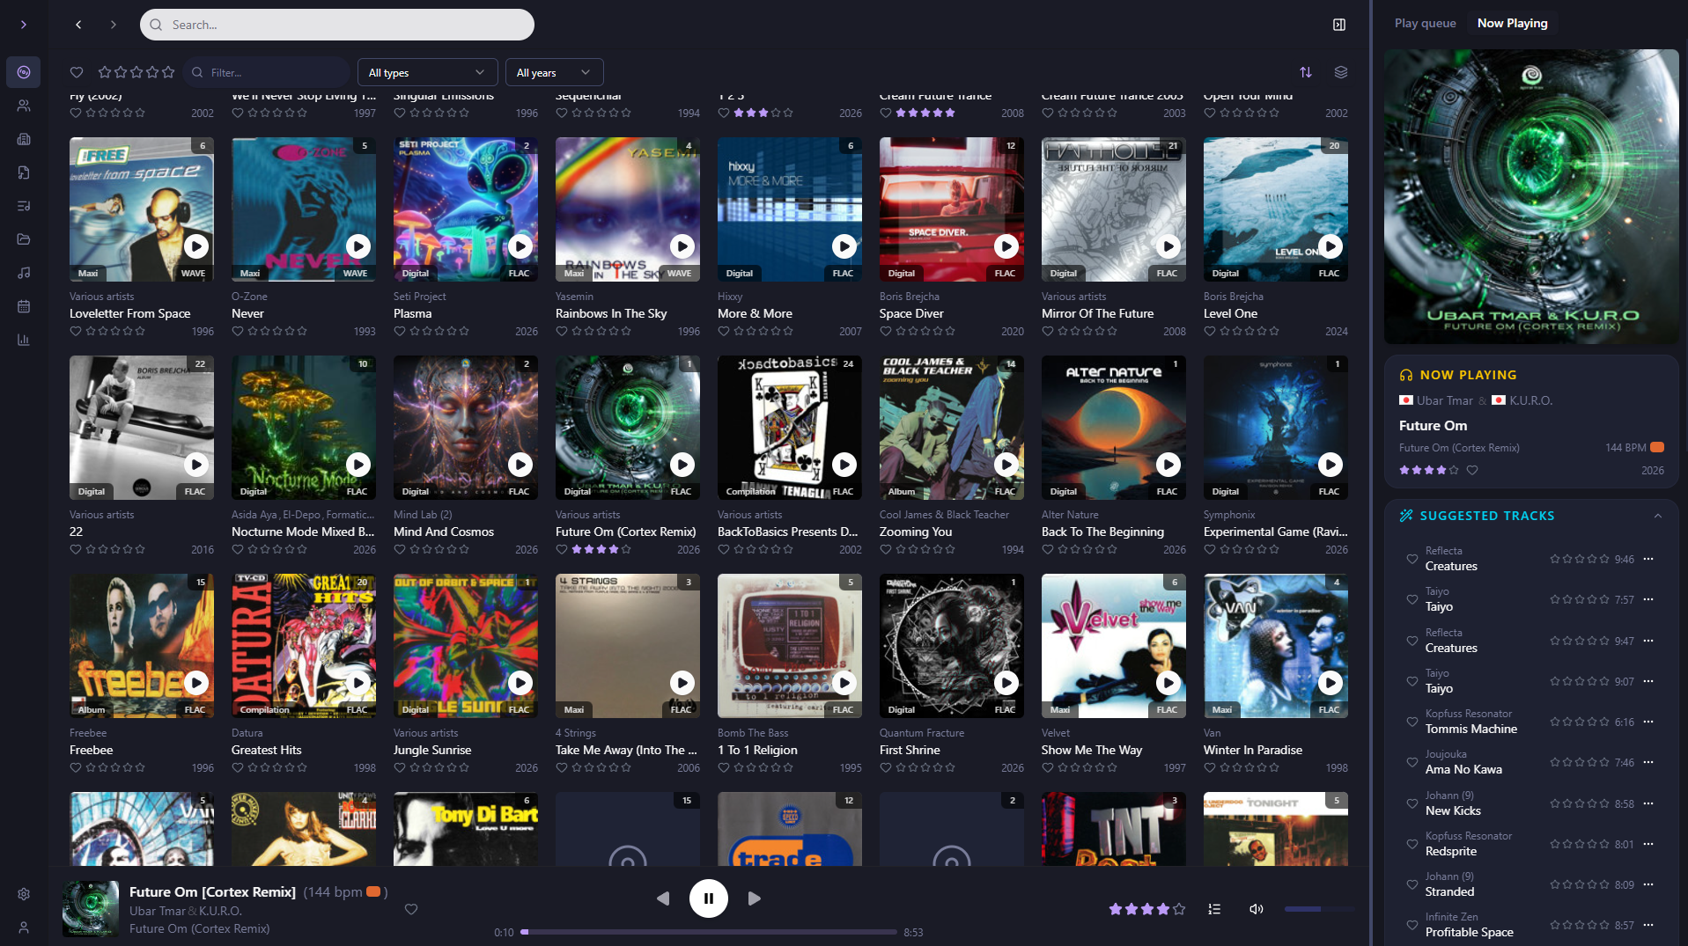This screenshot has height=946, width=1688.
Task: Favorite the playing track in player bar
Action: click(x=411, y=909)
